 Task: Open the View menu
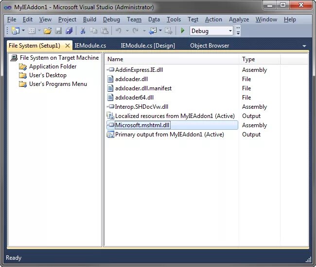45,19
